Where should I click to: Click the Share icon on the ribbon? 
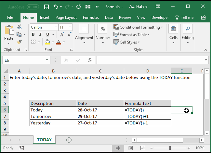point(204,17)
